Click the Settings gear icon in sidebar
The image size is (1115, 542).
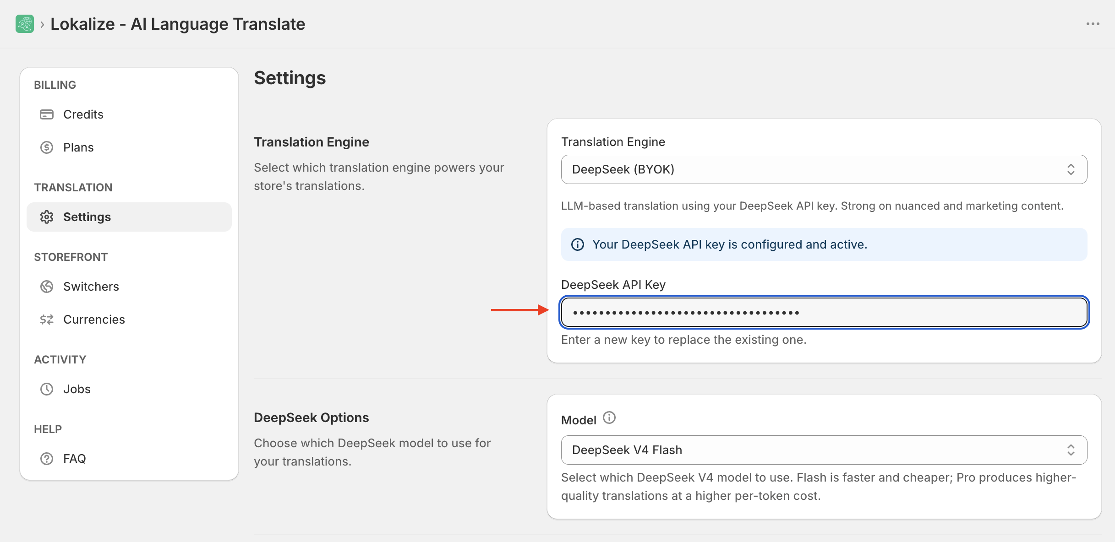(47, 217)
